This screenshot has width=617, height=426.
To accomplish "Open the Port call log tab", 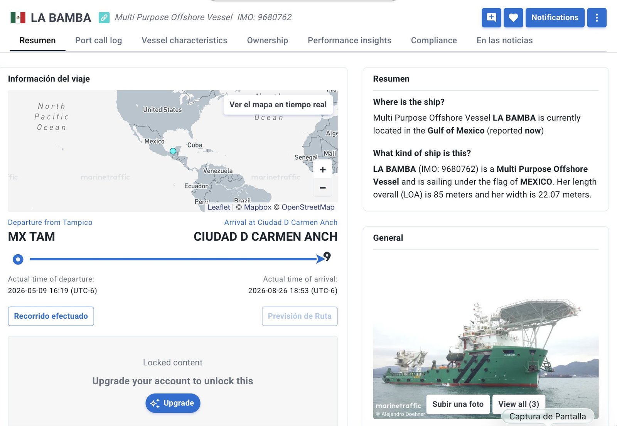I will [98, 41].
